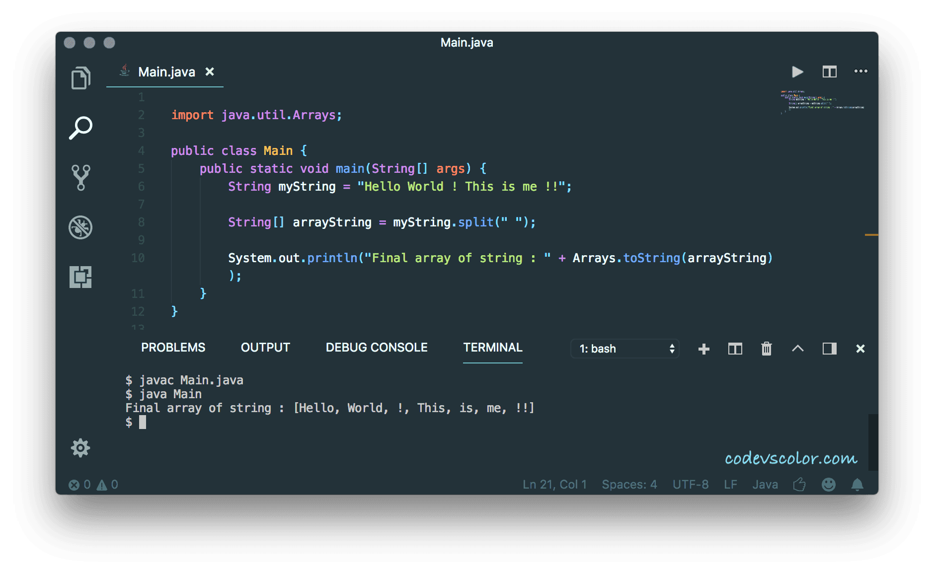This screenshot has width=934, height=574.
Task: Click the 'Final array of string' output line
Action: (x=330, y=408)
